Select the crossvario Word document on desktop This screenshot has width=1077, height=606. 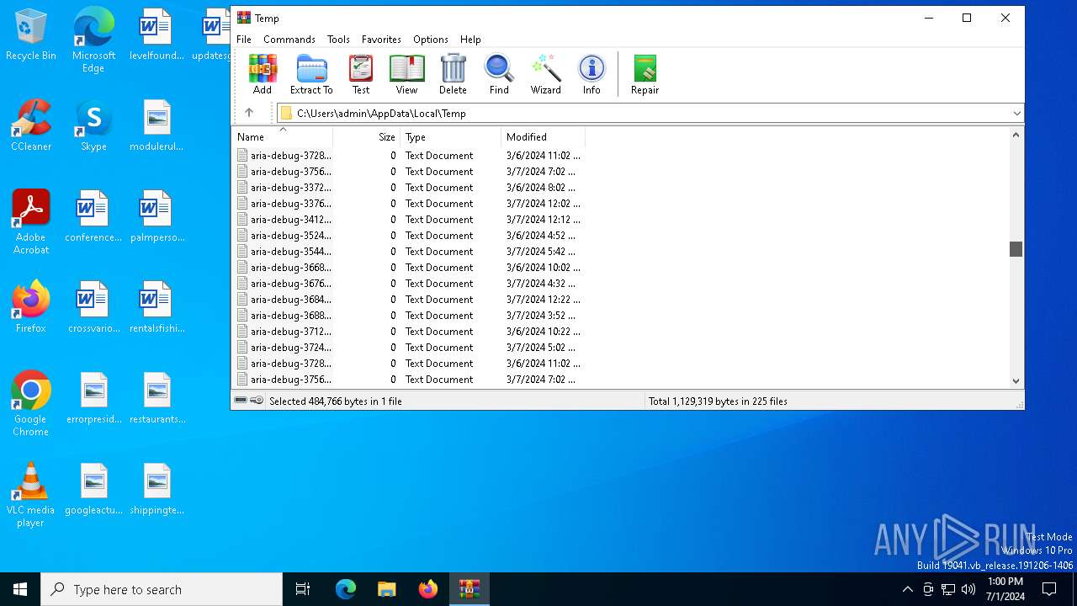click(93, 307)
